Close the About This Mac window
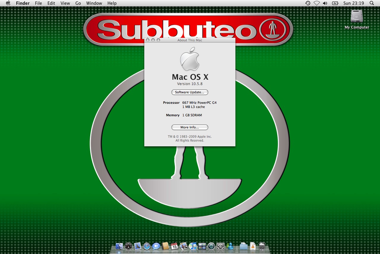380x254 pixels. tap(148, 40)
